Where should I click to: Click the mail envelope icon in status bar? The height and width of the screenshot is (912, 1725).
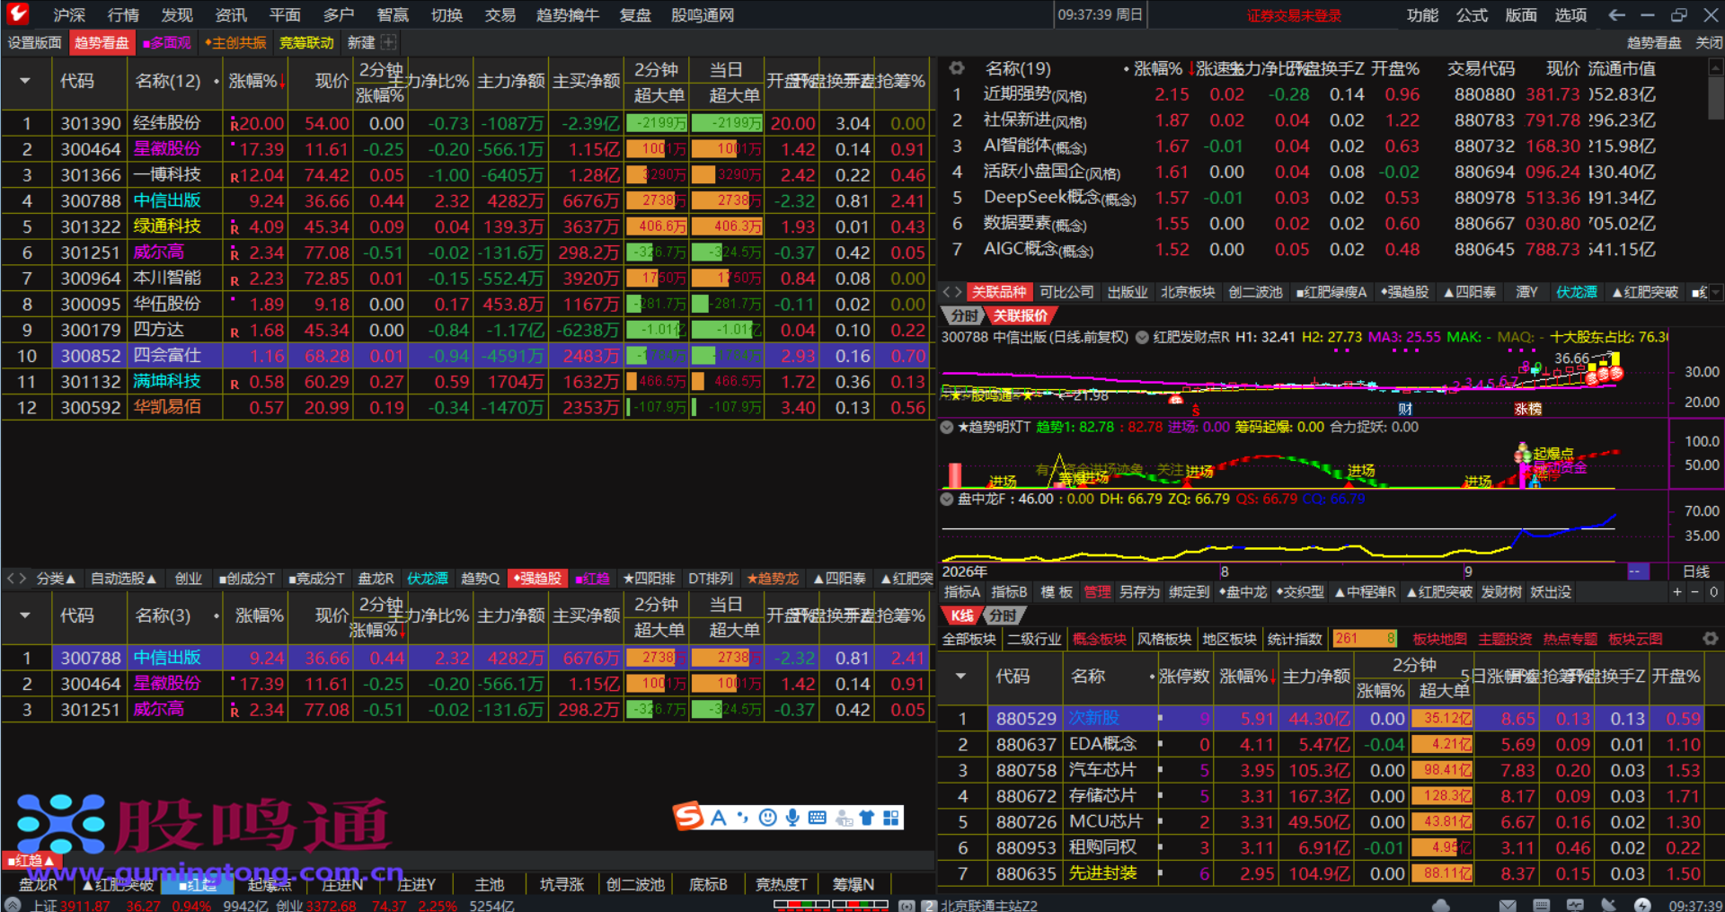(x=1508, y=905)
